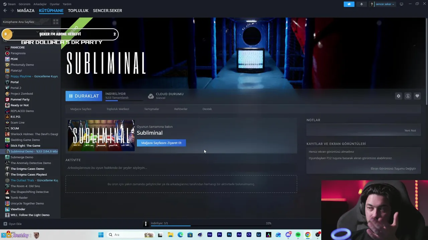This screenshot has height=240, width=428.
Task: Click the SCUM game icon
Action: [7, 128]
